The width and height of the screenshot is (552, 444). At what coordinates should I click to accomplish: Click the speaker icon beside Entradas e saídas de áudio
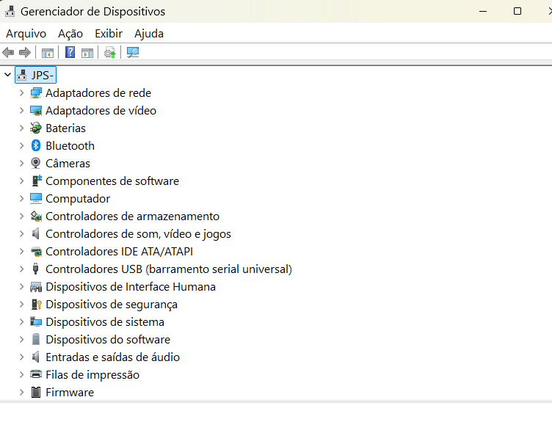coord(35,357)
